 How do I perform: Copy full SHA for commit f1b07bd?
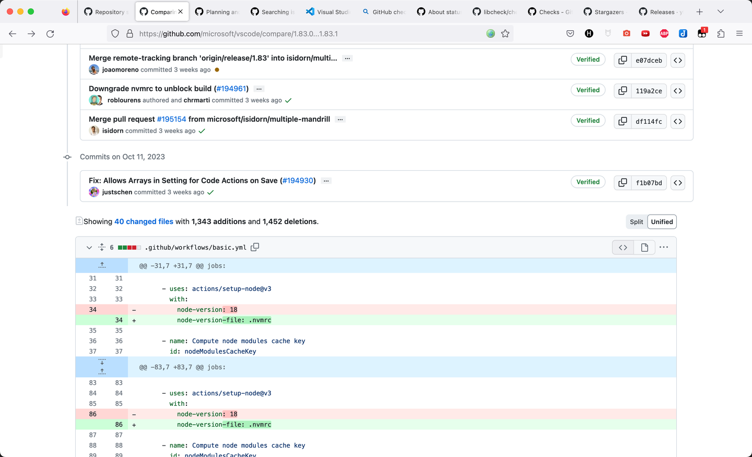[622, 183]
